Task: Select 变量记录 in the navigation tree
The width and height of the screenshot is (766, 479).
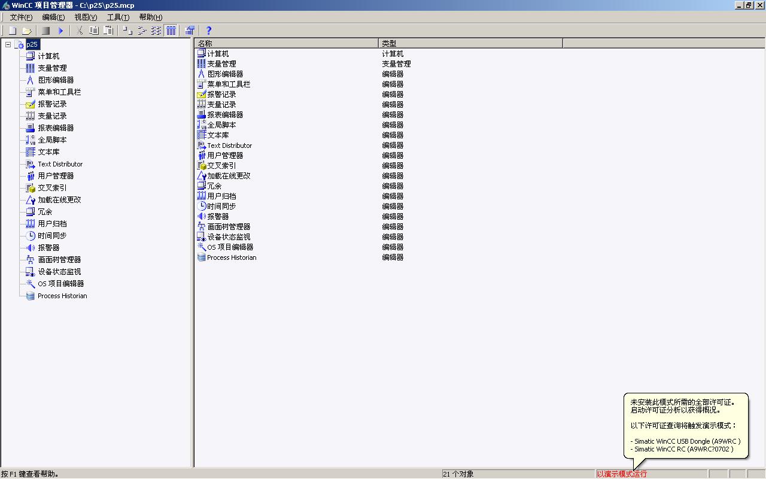Action: point(52,116)
